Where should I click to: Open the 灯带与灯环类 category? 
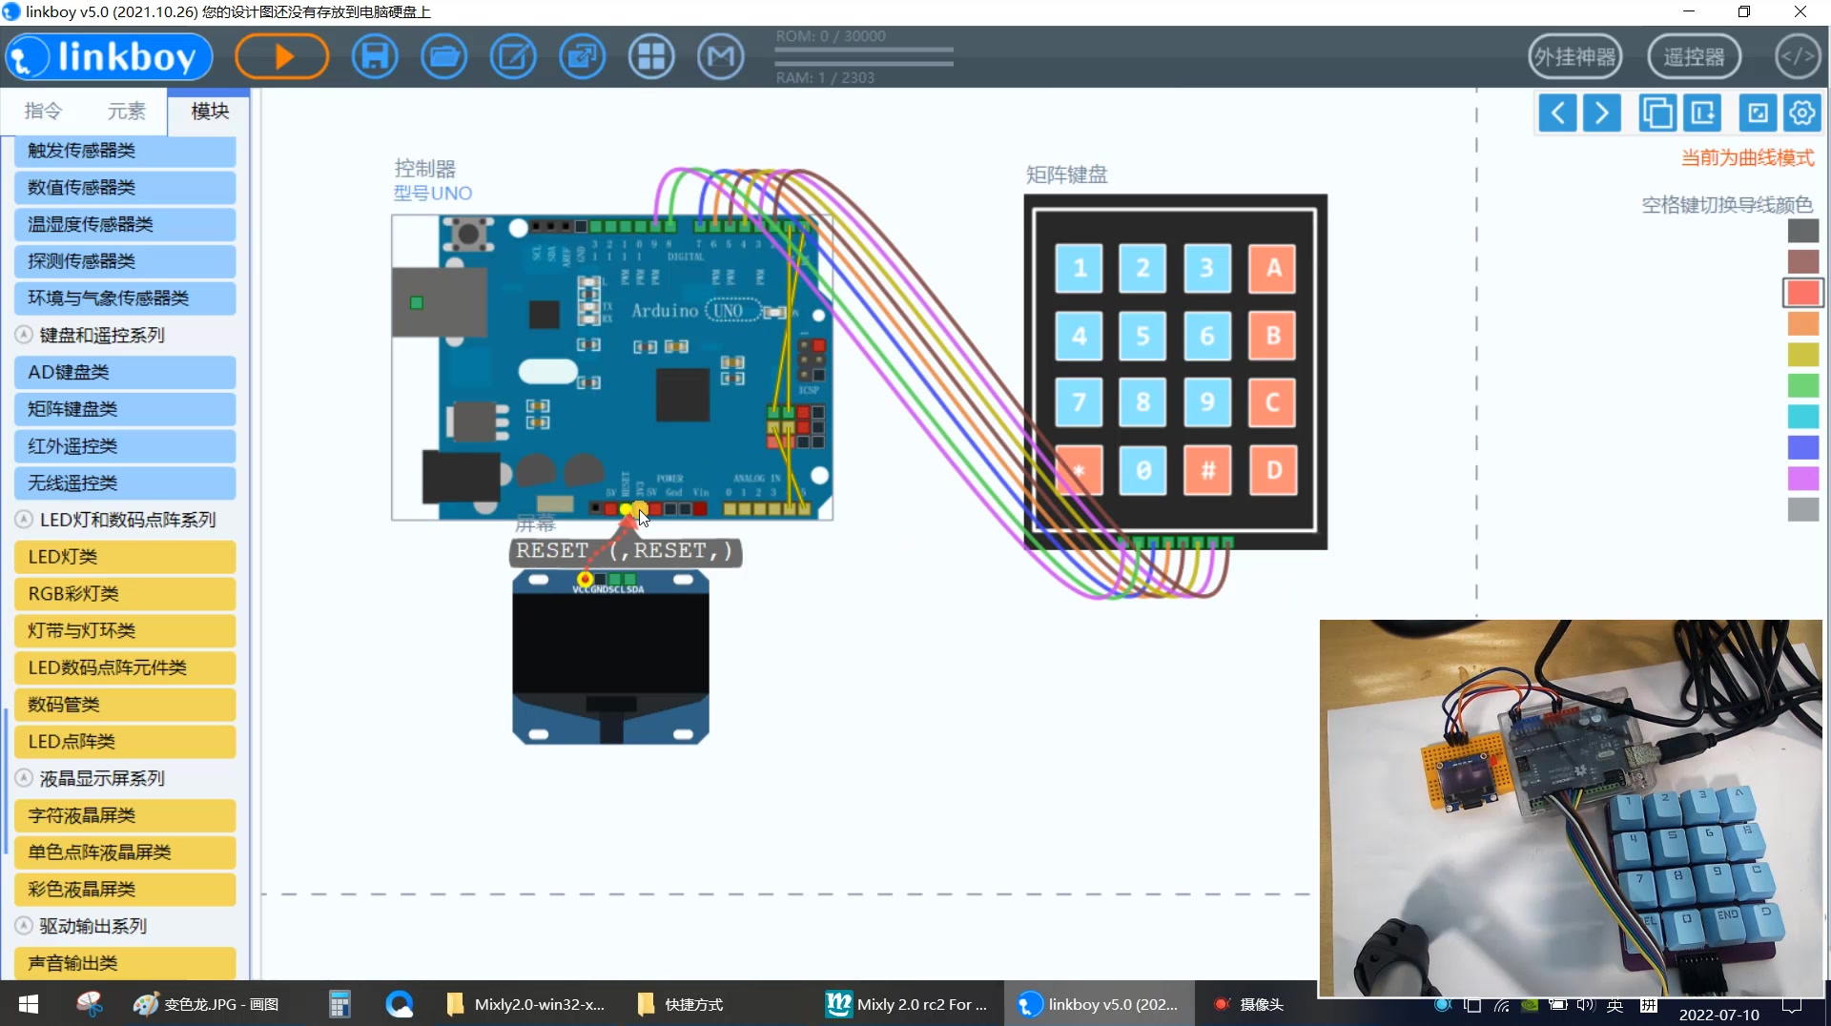(x=125, y=631)
